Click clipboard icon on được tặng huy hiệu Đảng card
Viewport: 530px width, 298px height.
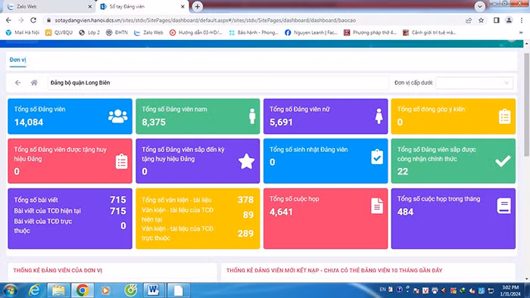(122, 161)
